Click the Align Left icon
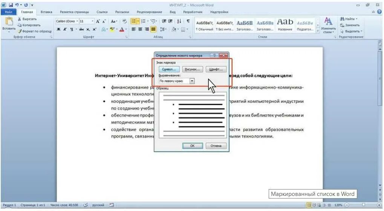This screenshot has height=211, width=384. [133, 29]
